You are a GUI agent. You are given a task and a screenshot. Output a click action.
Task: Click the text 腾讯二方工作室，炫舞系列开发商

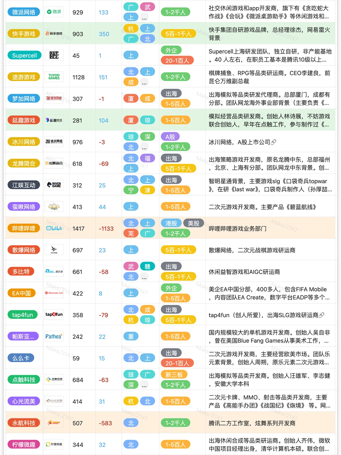coord(252,423)
